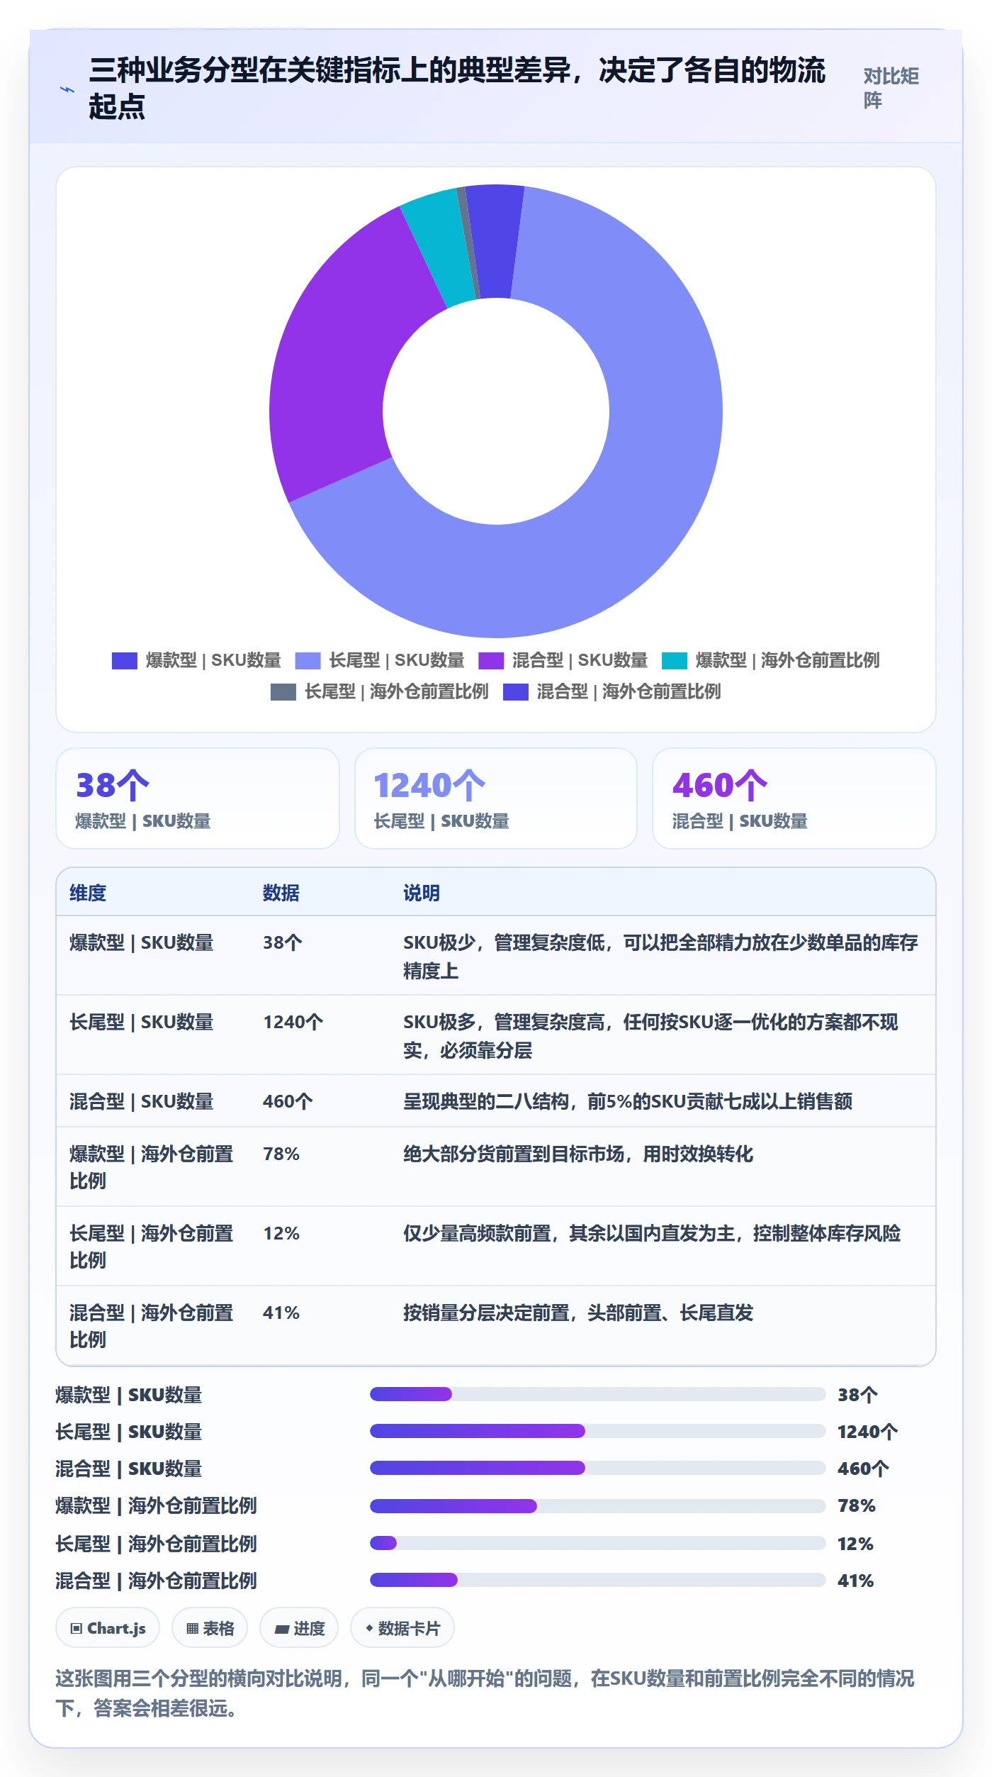Click the 数据 column header
992x1777 pixels.
coord(281,893)
